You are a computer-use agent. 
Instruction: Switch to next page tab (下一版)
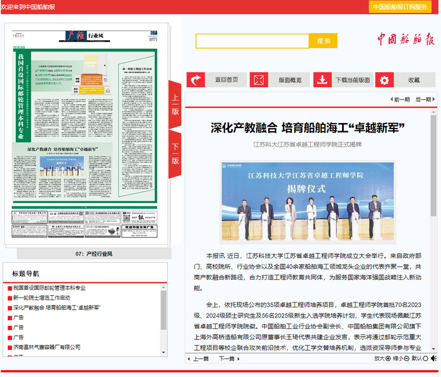click(x=175, y=154)
